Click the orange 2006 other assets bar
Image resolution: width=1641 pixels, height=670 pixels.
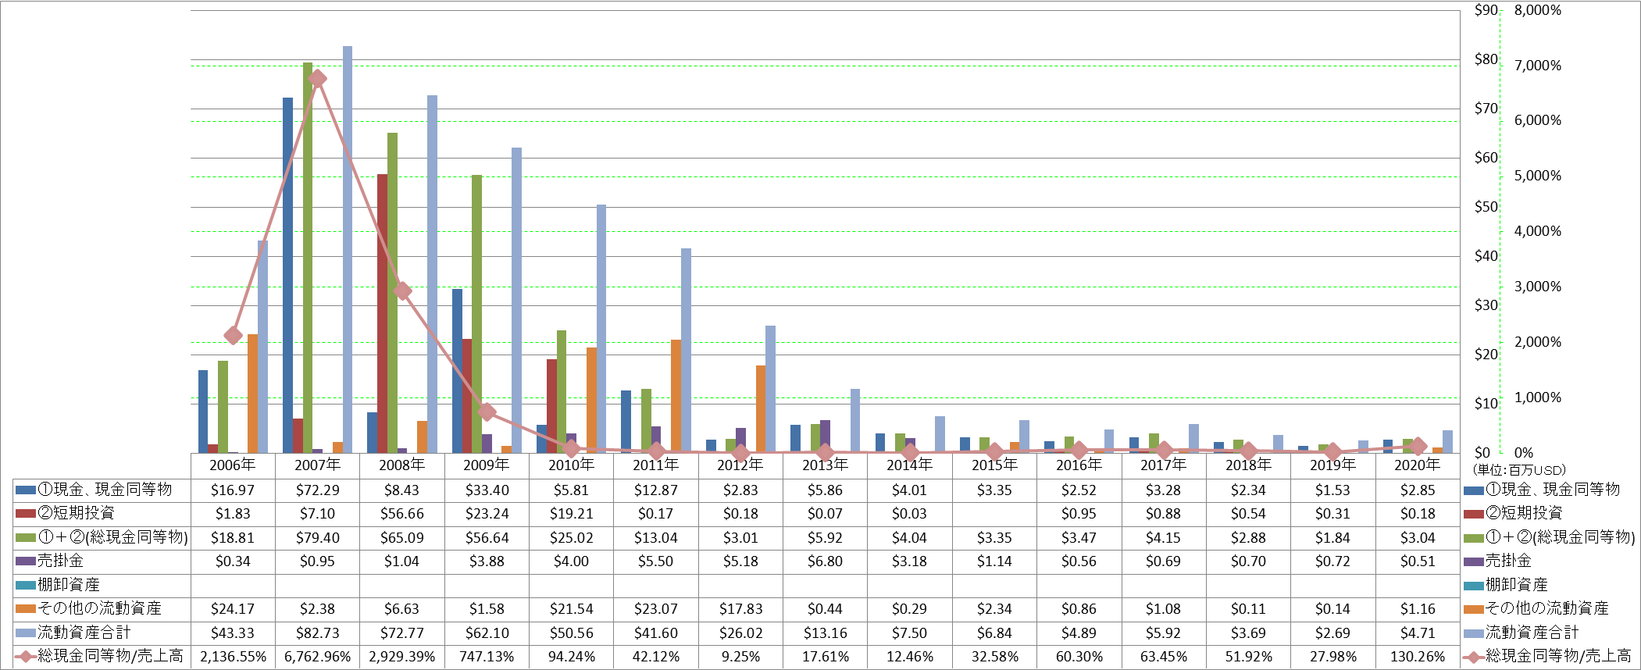coord(252,394)
